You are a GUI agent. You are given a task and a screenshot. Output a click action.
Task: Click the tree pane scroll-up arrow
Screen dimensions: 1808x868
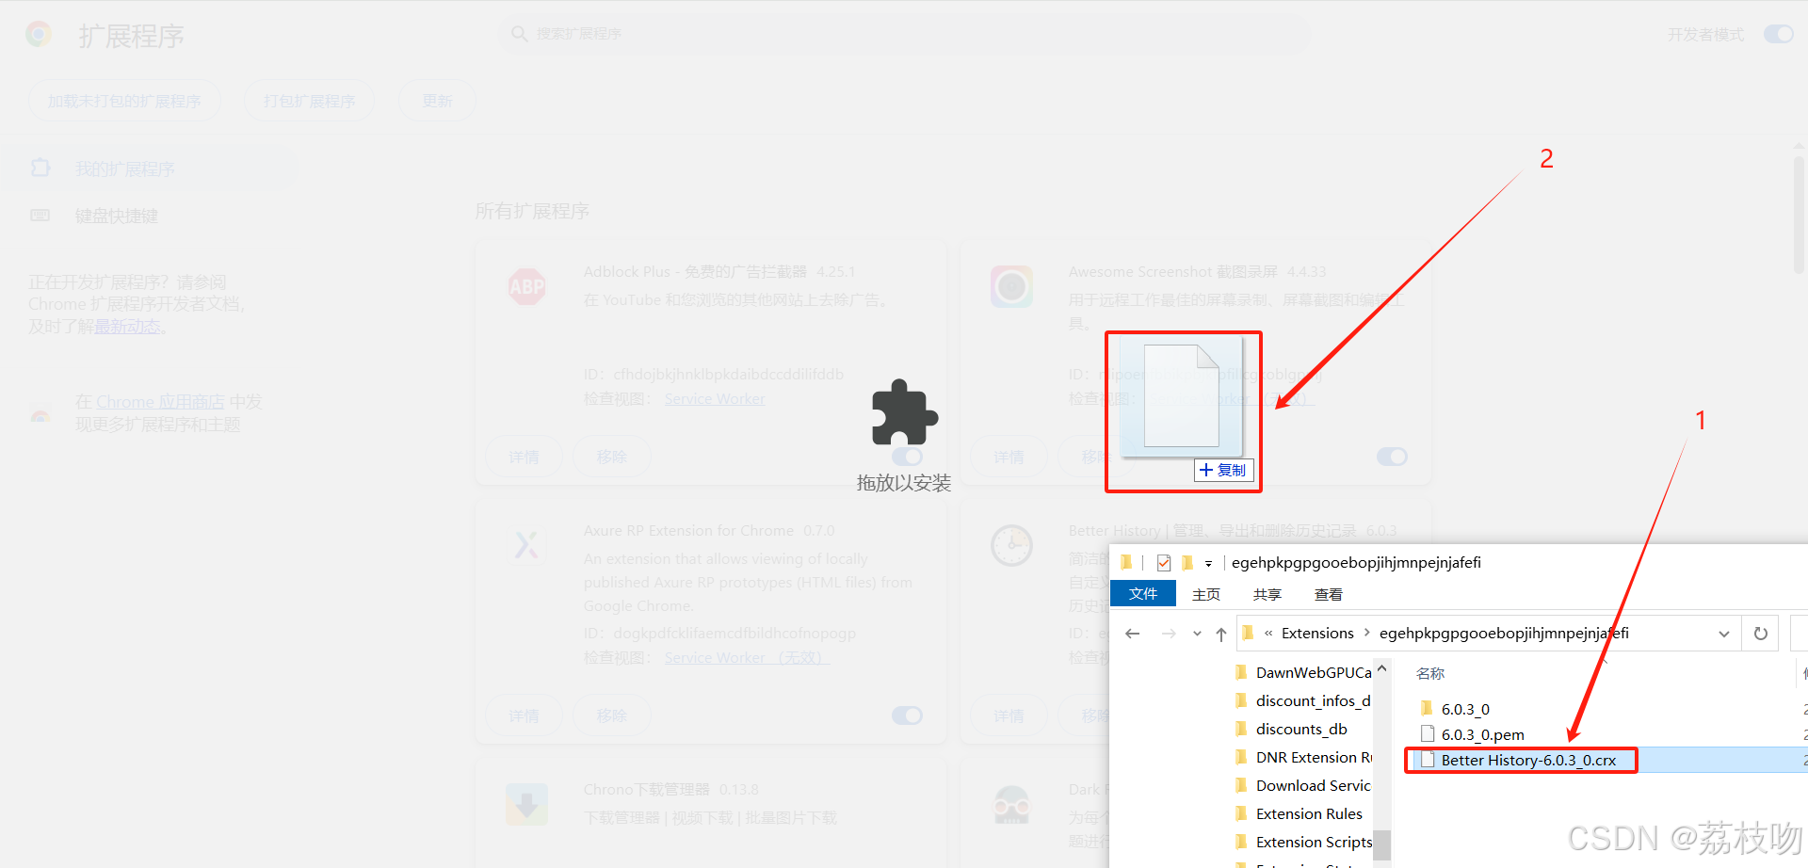coord(1382,669)
